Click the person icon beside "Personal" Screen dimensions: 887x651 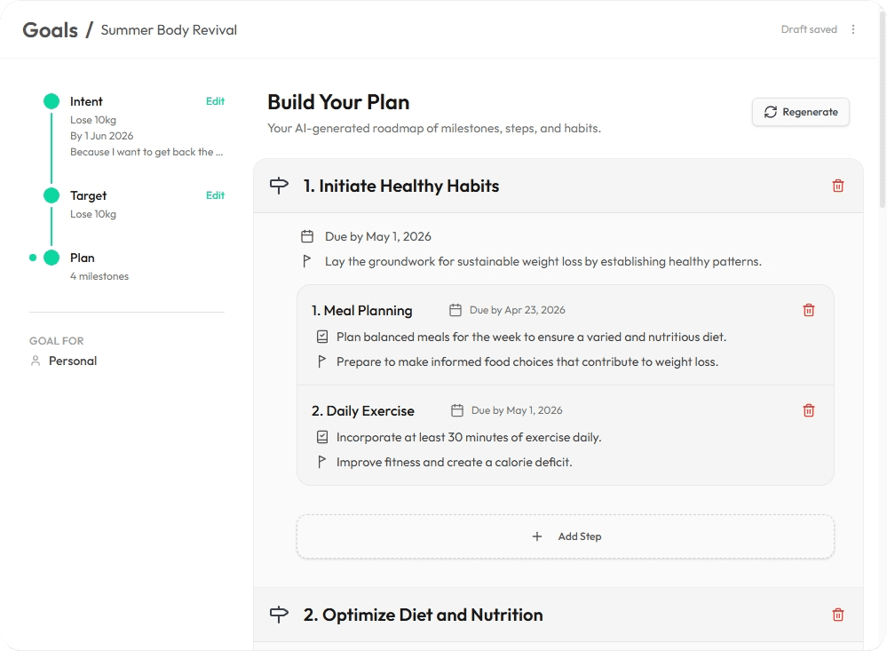click(x=35, y=361)
